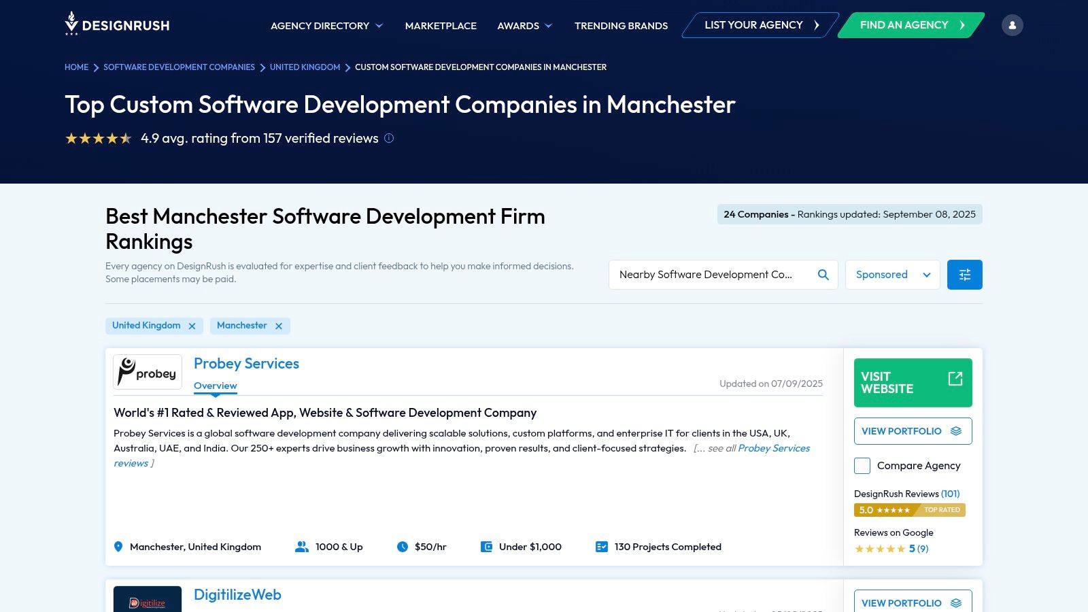
Task: Go to the Home breadcrumb
Action: click(x=76, y=67)
